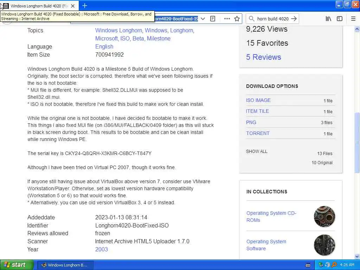Image resolution: width=360 pixels, height=270 pixels.
Task: Toggle the sidebar view icon
Action: point(340,19)
